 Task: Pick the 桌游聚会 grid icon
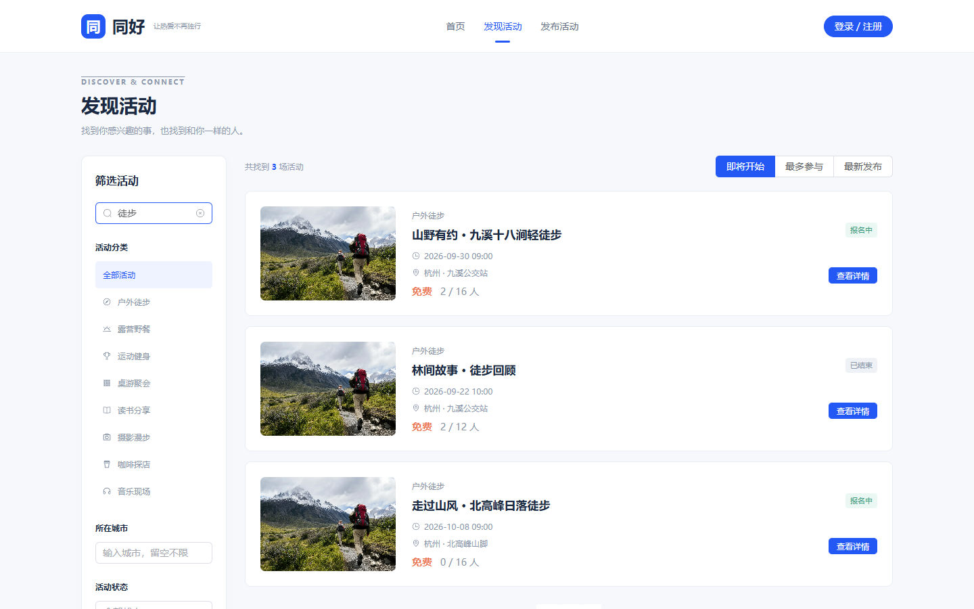point(107,383)
